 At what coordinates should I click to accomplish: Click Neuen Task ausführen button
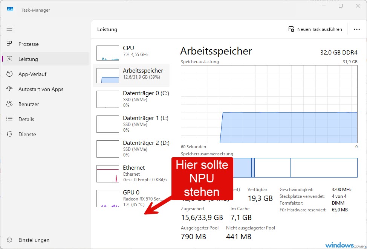(315, 29)
